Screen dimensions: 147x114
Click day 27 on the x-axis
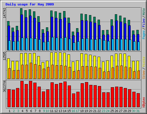pos(121,111)
